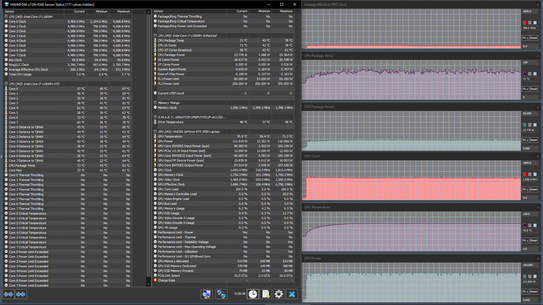
Task: Close the CPU Package Power graph
Action: pyautogui.click(x=537, y=107)
